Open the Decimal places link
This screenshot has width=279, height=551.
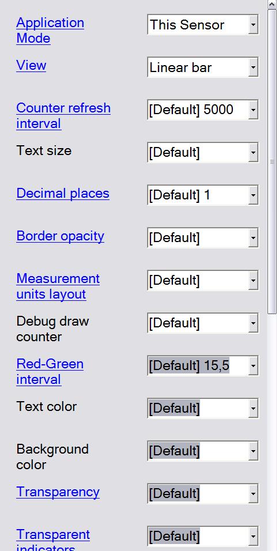point(63,193)
